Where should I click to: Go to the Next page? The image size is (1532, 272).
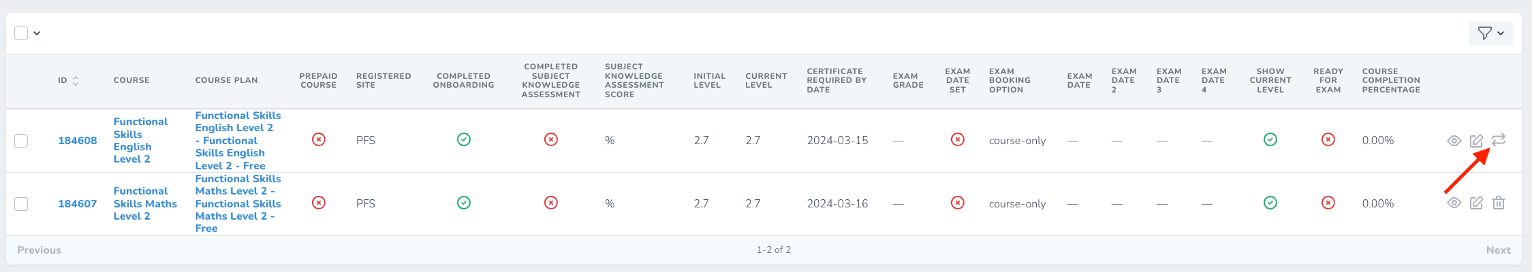point(1498,250)
